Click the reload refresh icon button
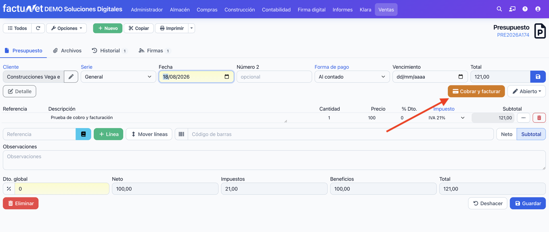 [x=38, y=28]
